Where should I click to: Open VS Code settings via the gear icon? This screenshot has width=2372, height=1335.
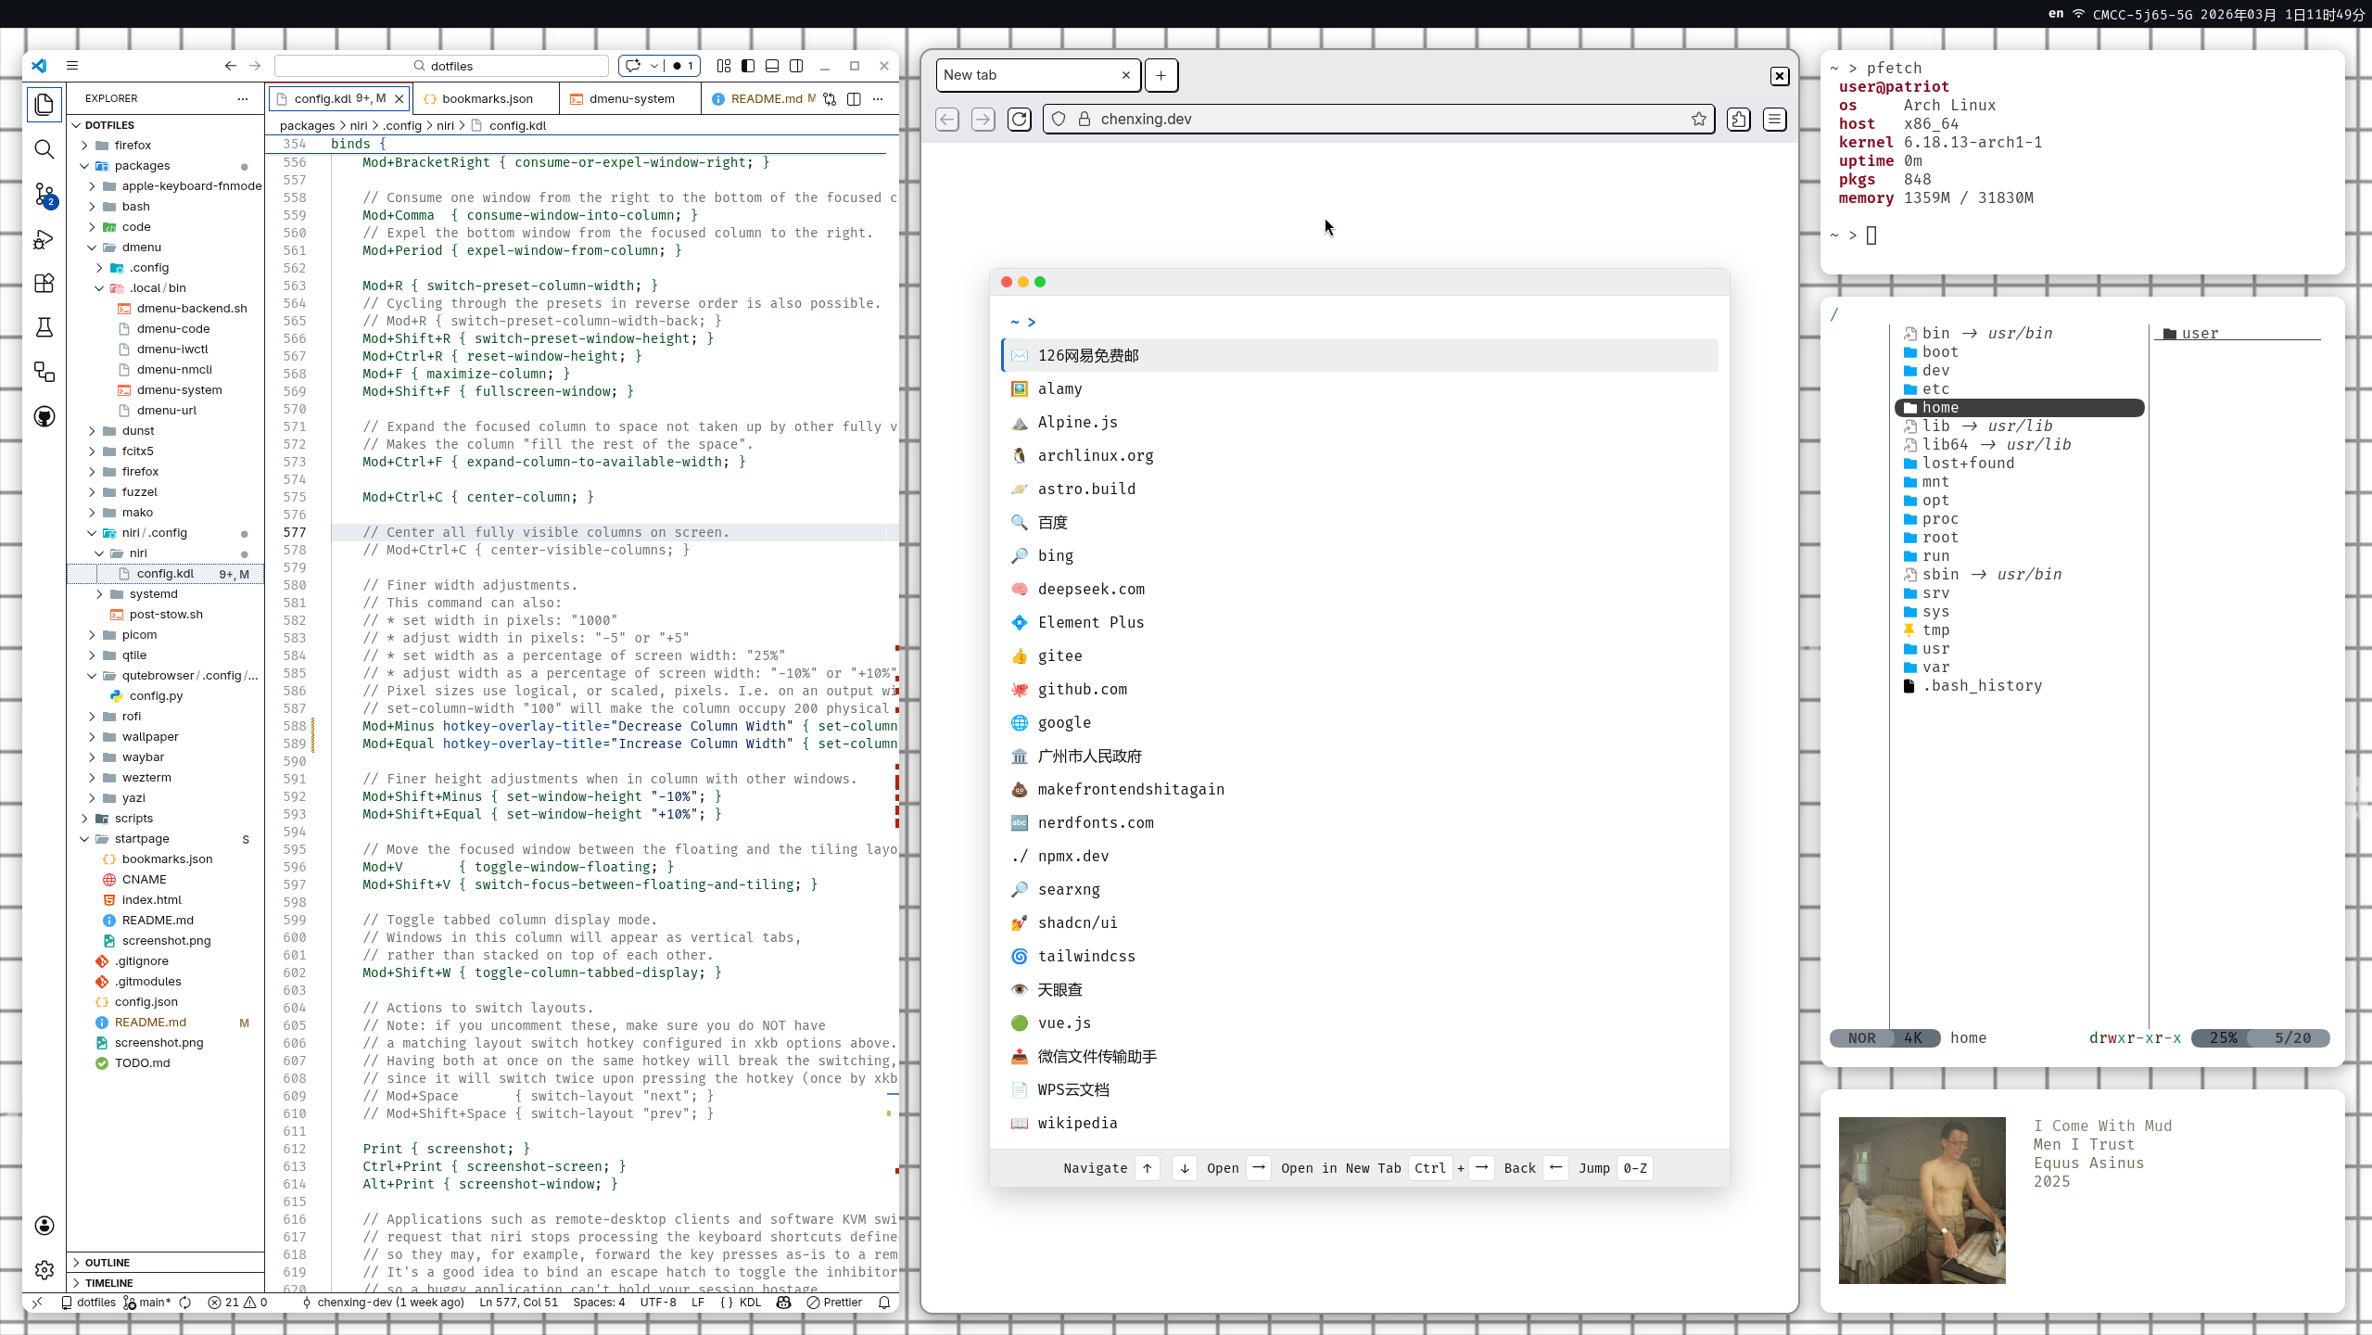[44, 1269]
